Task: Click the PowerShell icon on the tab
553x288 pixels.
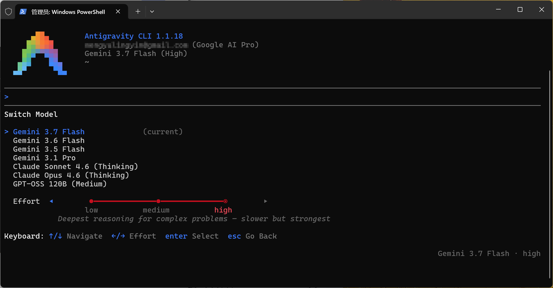Action: pos(23,12)
